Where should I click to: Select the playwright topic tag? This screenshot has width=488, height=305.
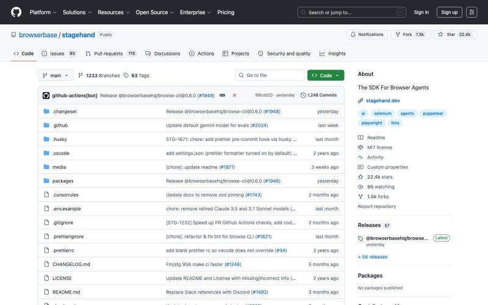371,123
